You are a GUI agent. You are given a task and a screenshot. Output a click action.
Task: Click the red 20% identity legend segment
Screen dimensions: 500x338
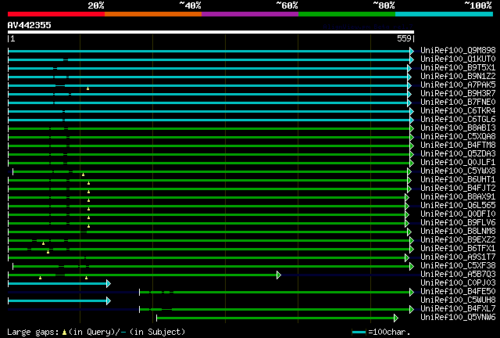[56, 14]
